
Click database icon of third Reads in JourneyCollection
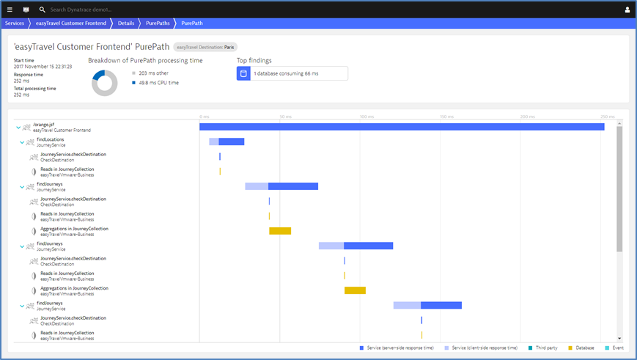pos(34,276)
